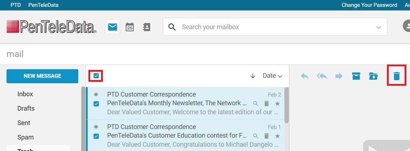Open the Inbox folder
Image resolution: width=410 pixels, height=151 pixels.
click(x=25, y=94)
